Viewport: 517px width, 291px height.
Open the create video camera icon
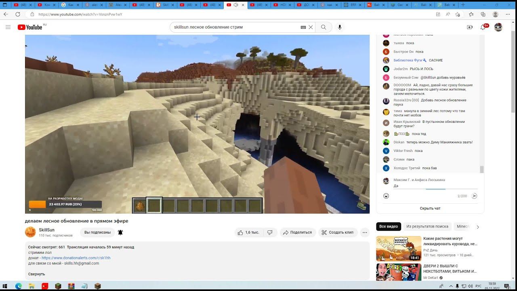[470, 27]
